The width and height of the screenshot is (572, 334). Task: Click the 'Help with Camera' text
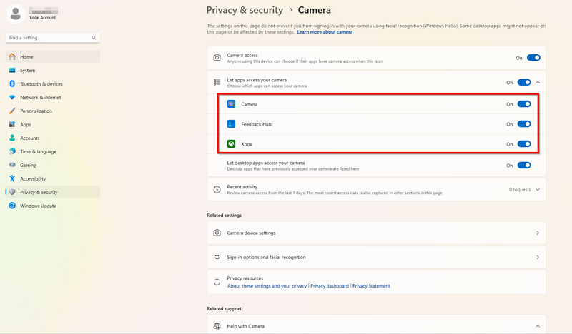(x=245, y=326)
